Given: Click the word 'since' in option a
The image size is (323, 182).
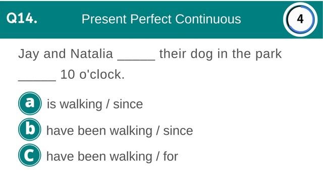Looking at the screenshot, I should pos(128,104).
